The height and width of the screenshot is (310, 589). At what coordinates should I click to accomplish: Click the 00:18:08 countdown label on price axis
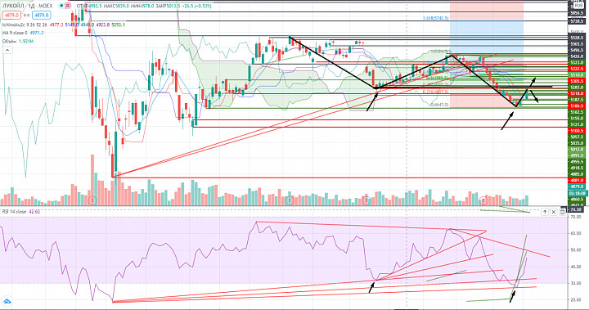(578, 193)
